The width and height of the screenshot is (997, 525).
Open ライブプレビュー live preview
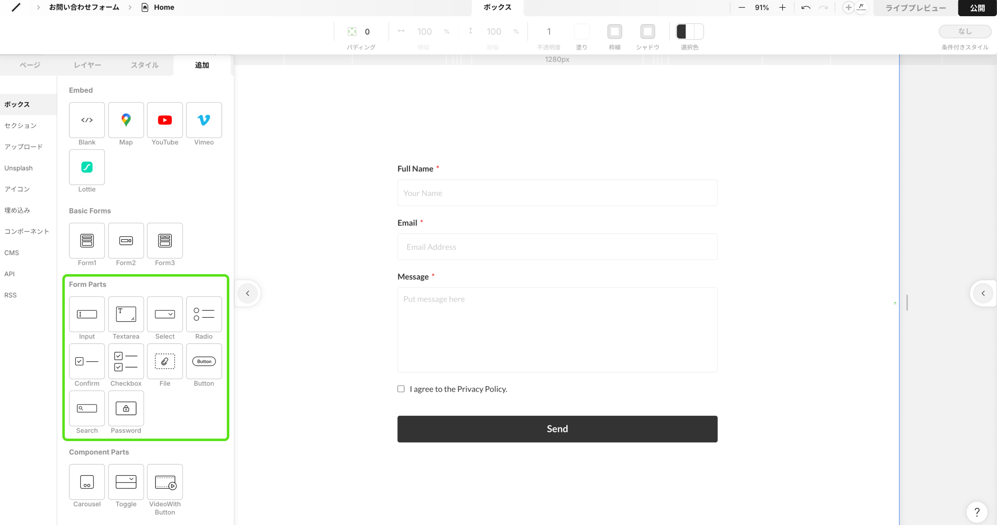pyautogui.click(x=916, y=8)
